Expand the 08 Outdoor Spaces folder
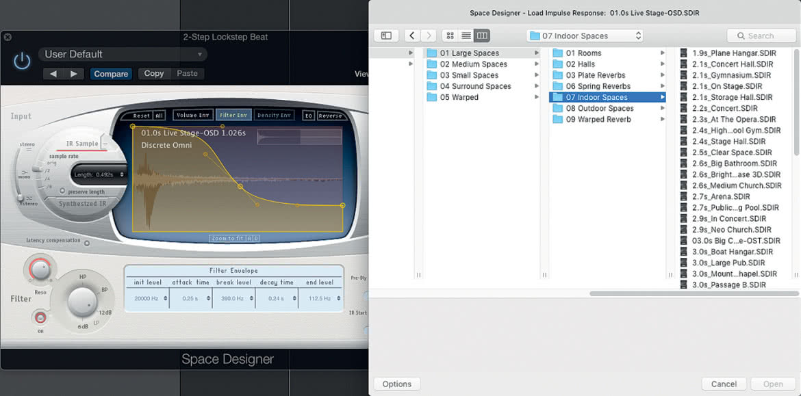The width and height of the screenshot is (801, 396). pyautogui.click(x=662, y=108)
